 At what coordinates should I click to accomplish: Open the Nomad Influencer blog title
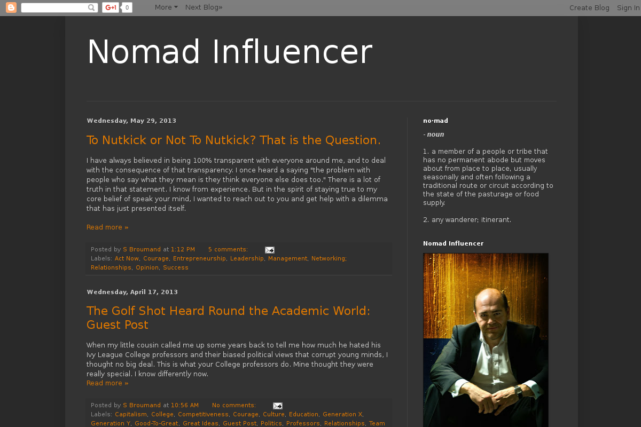pyautogui.click(x=229, y=52)
